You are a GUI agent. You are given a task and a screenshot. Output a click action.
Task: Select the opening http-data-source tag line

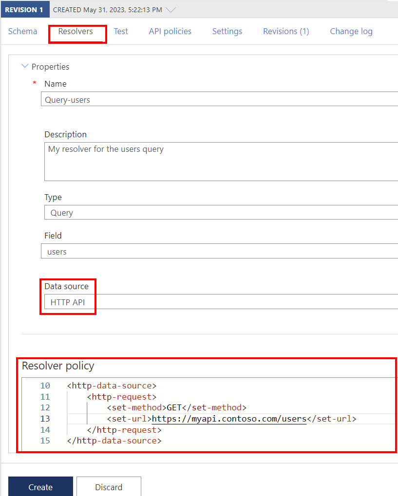click(112, 386)
